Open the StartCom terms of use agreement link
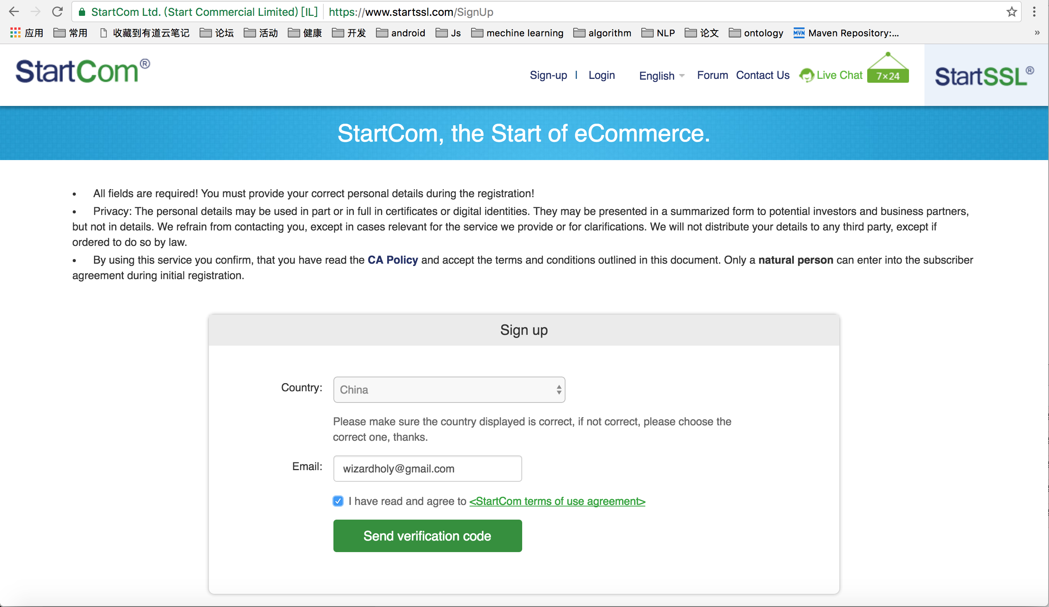This screenshot has height=607, width=1049. pos(557,501)
